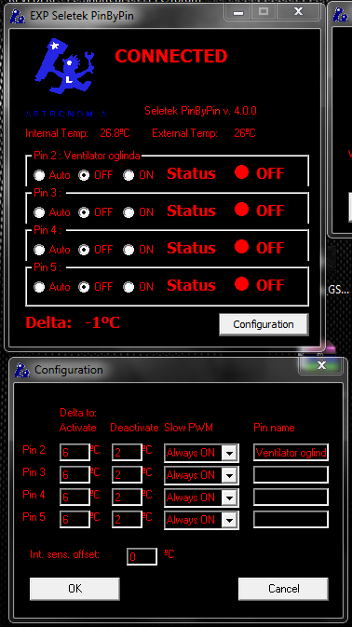Select OFF radio button for Pin 4
Screen dimensions: 352x627
tap(84, 250)
